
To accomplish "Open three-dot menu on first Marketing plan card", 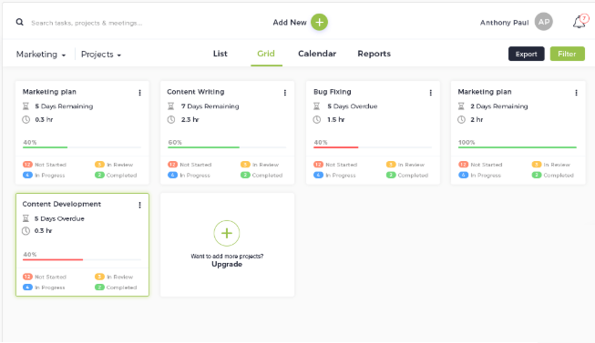I will pos(139,93).
